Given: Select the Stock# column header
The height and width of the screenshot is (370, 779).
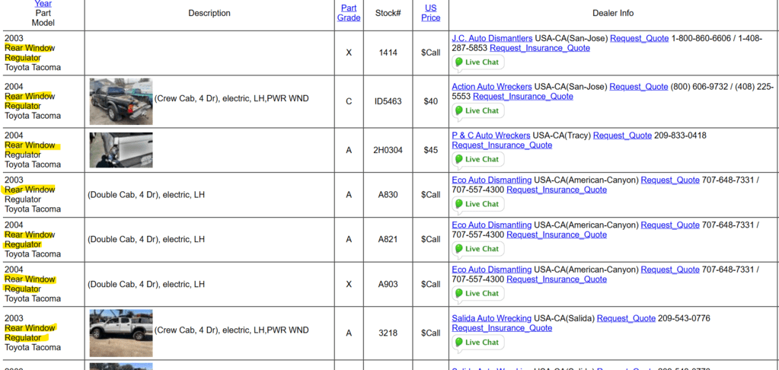Looking at the screenshot, I should point(388,14).
